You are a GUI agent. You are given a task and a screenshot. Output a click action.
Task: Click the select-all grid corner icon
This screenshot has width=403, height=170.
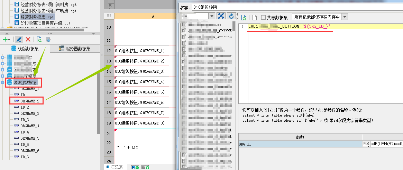click(x=109, y=16)
